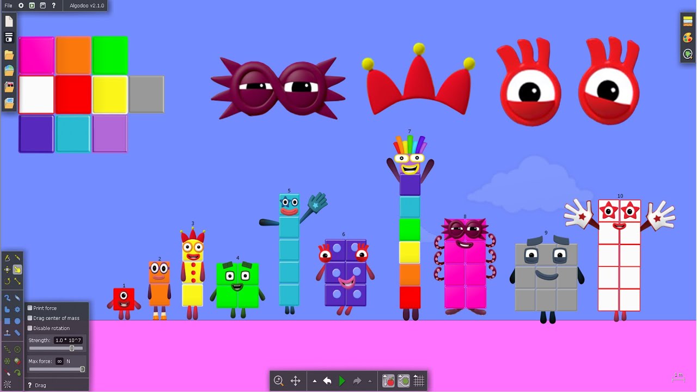The width and height of the screenshot is (697, 392).
Task: Open the options gear in top bar
Action: 21,5
